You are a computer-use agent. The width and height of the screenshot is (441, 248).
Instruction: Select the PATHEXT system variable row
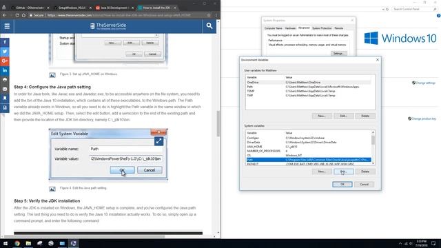pos(309,164)
